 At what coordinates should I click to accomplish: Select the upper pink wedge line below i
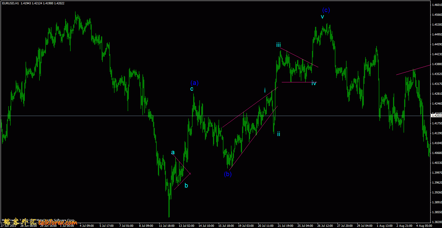coord(250,107)
